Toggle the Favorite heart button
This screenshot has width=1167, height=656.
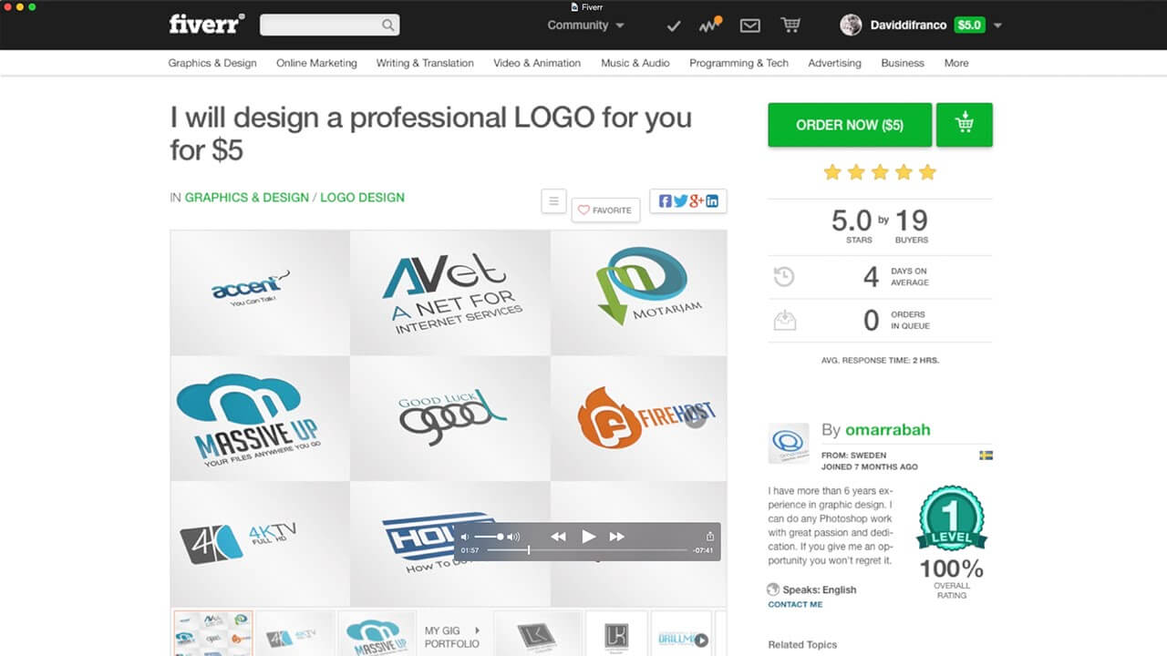(x=605, y=210)
